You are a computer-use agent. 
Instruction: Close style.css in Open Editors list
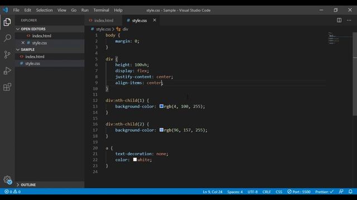click(23, 43)
